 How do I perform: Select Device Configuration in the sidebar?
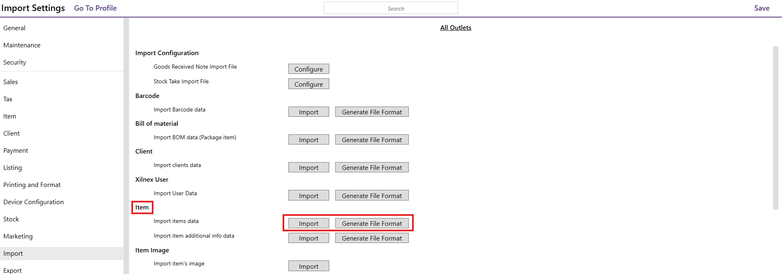coord(33,202)
